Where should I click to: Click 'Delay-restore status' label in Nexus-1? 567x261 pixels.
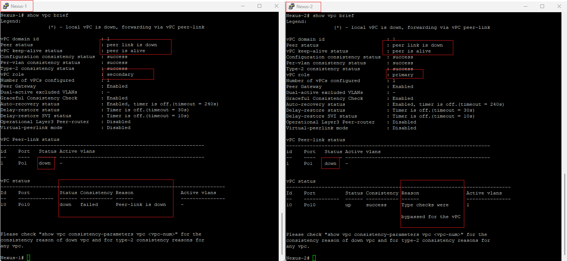pyautogui.click(x=30, y=110)
